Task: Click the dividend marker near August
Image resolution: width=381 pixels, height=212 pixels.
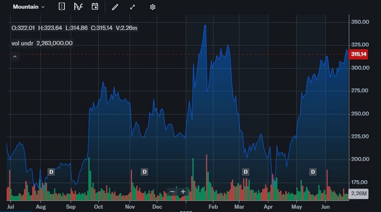Action: pos(51,172)
